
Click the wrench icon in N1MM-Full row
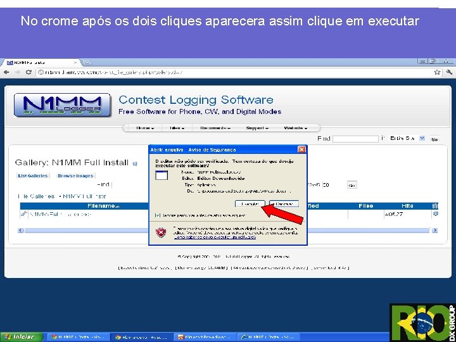(24, 214)
